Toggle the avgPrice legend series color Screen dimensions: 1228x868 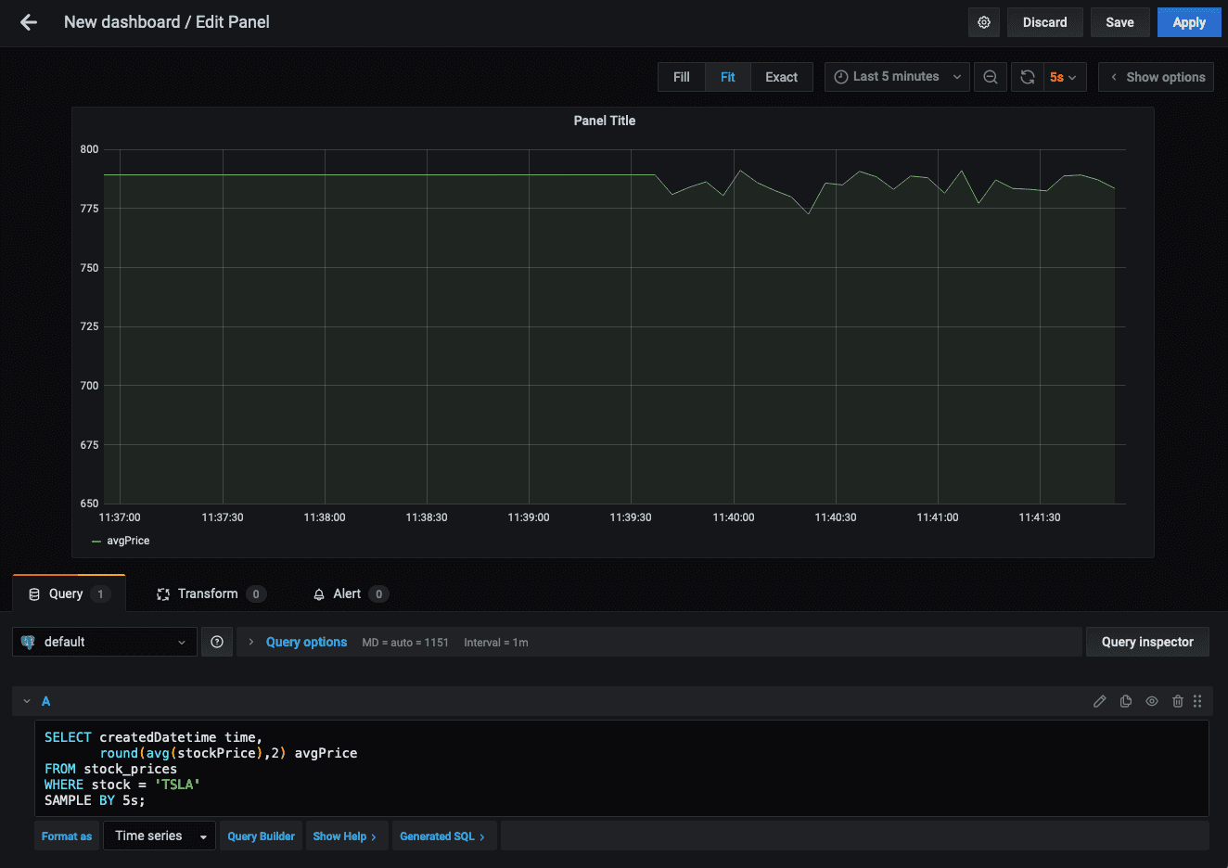[x=96, y=541]
